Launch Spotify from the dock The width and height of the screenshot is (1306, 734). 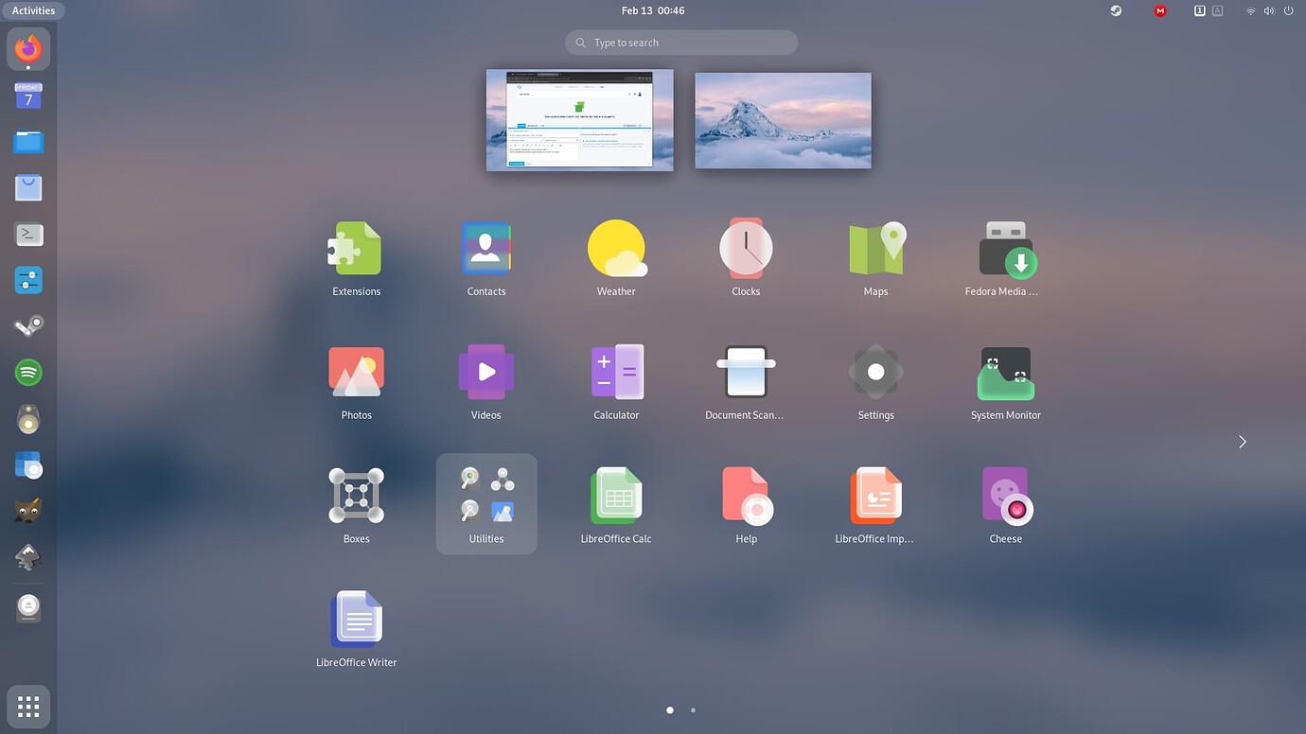click(x=28, y=373)
